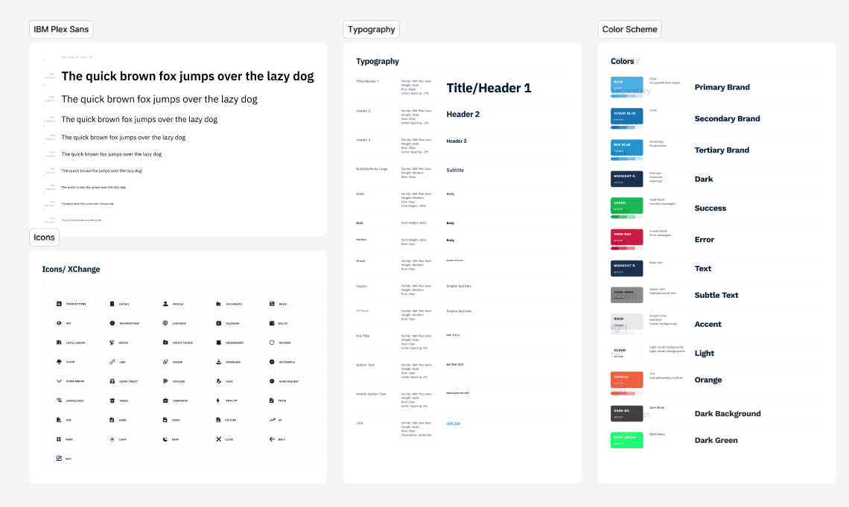Click the Unlink broken chain icon

pos(165,361)
